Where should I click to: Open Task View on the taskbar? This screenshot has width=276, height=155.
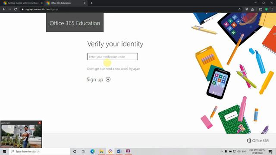(x=83, y=151)
